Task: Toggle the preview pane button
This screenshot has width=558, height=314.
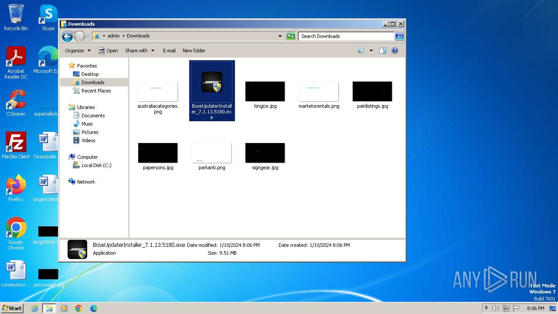Action: (382, 51)
